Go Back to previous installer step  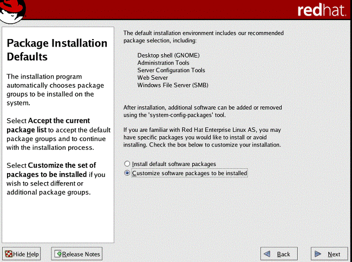point(279,254)
